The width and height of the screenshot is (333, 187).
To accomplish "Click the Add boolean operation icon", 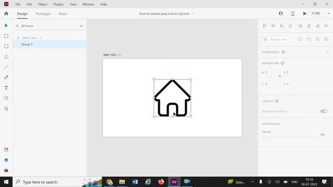I will point(300,39).
